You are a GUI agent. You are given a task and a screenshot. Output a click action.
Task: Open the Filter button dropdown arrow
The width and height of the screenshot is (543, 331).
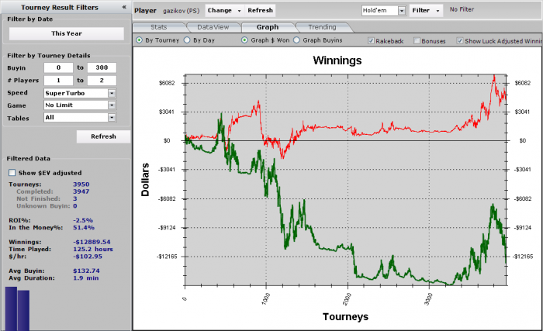pyautogui.click(x=438, y=11)
